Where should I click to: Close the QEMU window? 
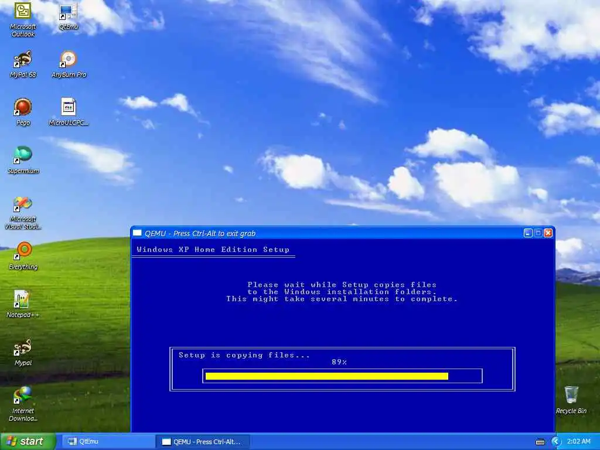[x=548, y=233]
